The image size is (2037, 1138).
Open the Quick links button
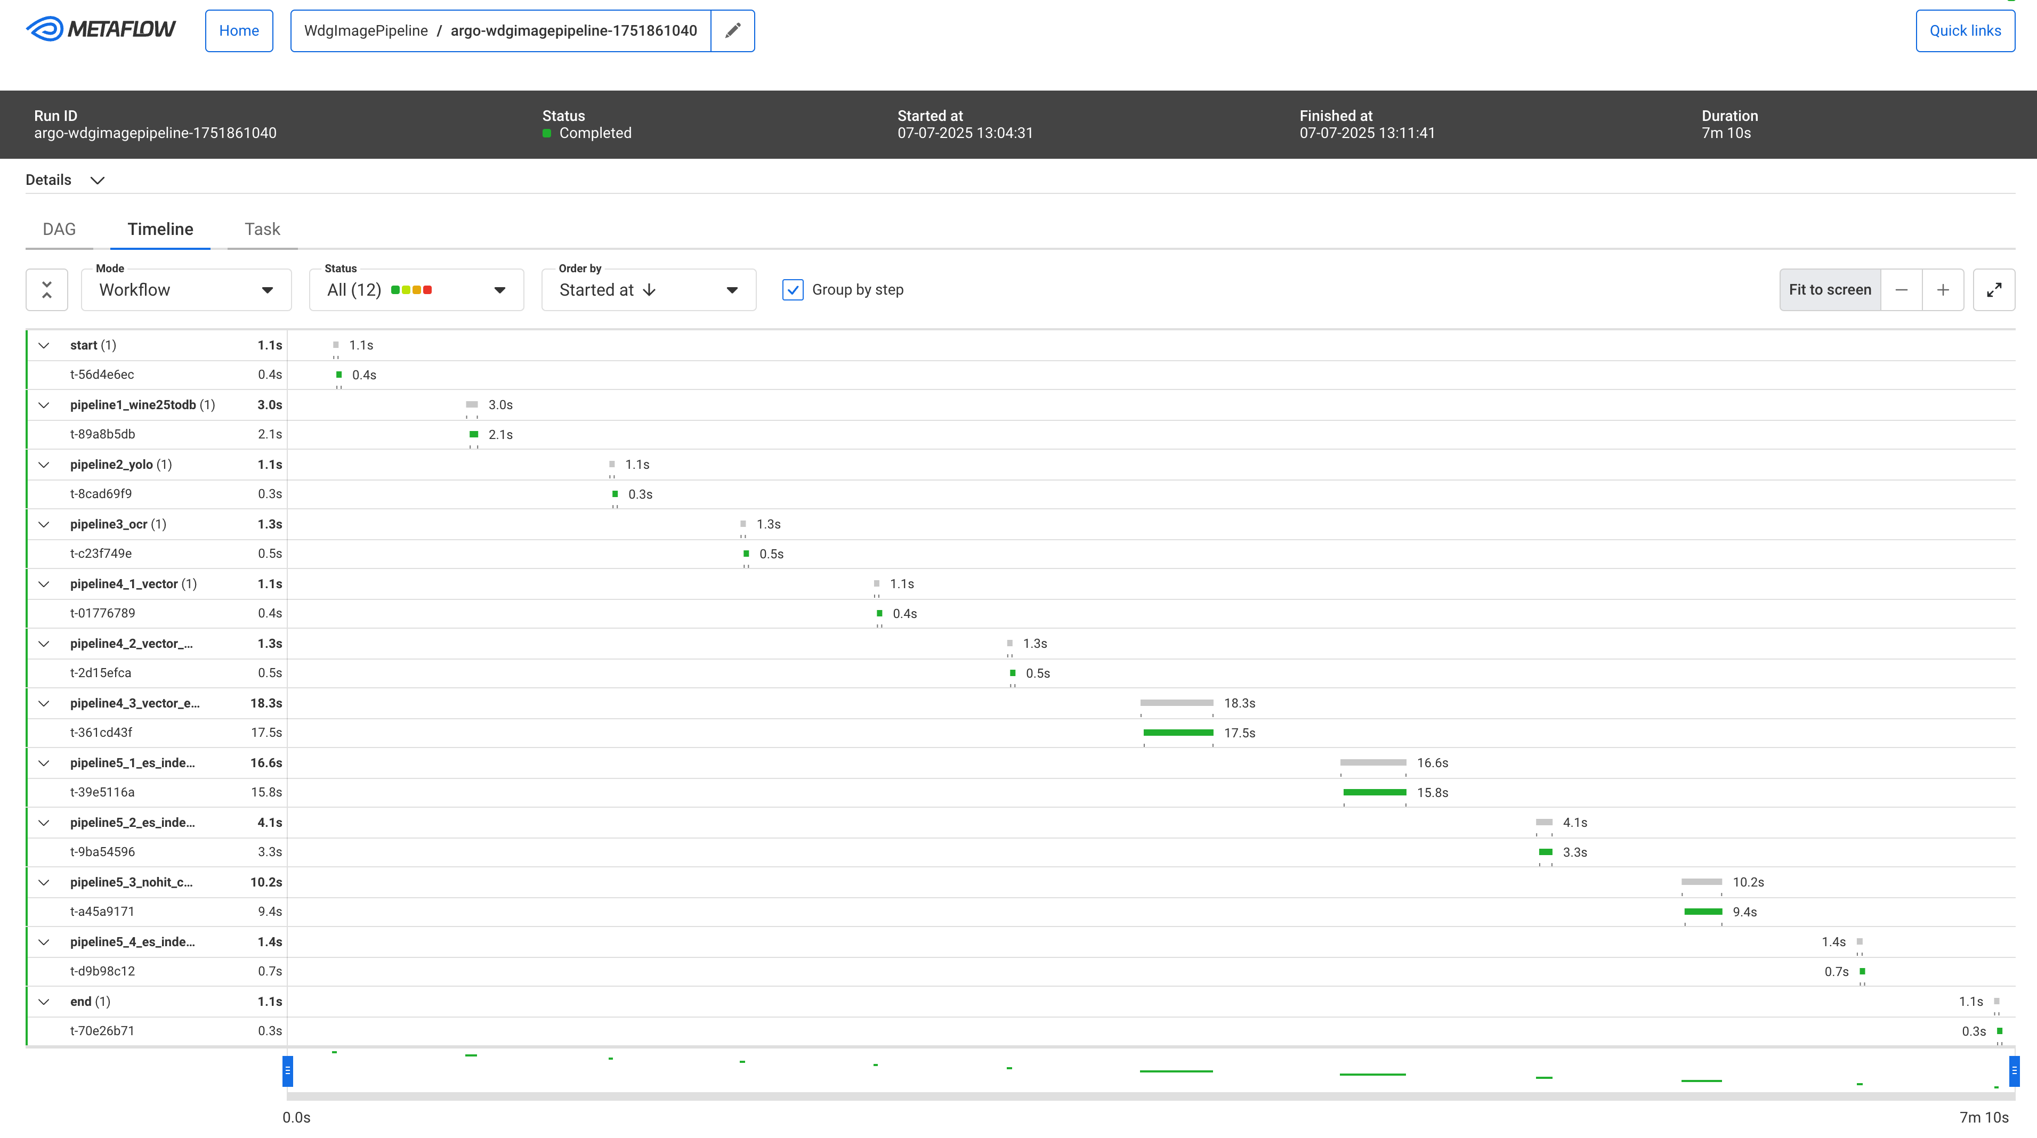[x=1965, y=31]
